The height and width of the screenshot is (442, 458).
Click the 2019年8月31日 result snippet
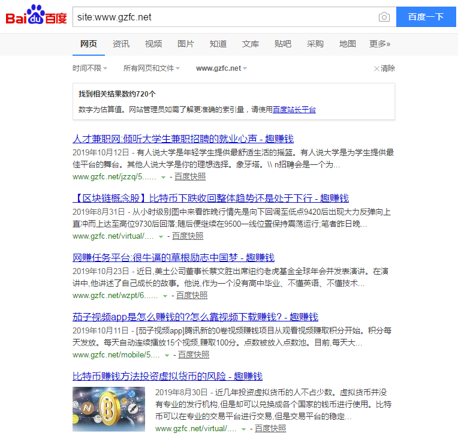(231, 218)
